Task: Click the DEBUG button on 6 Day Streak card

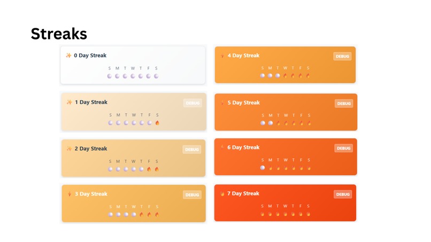Action: coord(344,149)
